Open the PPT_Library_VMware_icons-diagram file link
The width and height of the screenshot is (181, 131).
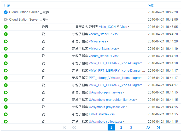pyautogui.click(x=117, y=78)
